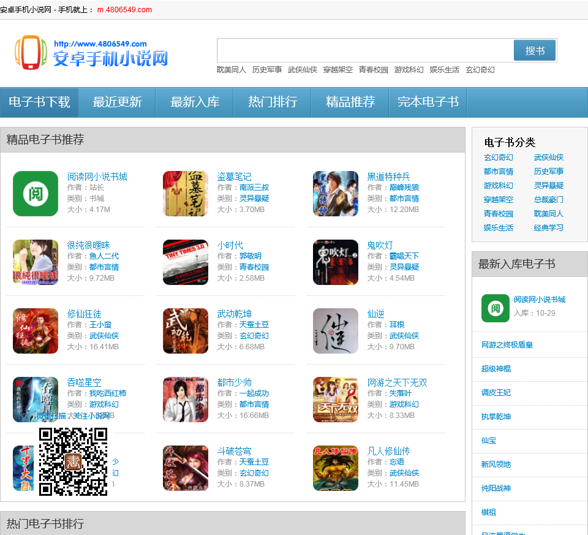Select 都市言情 in 电子书分类 sidebar

click(x=499, y=172)
